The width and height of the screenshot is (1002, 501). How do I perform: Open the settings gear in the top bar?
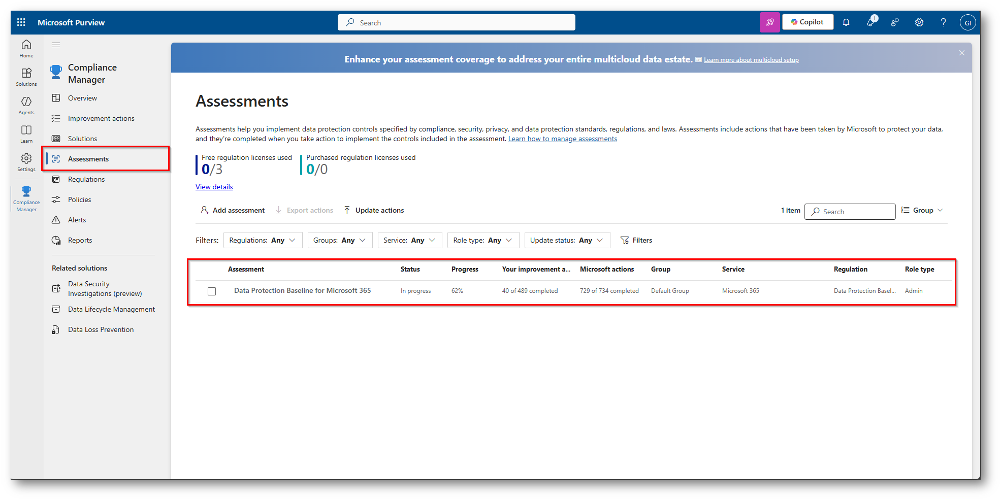pos(919,22)
